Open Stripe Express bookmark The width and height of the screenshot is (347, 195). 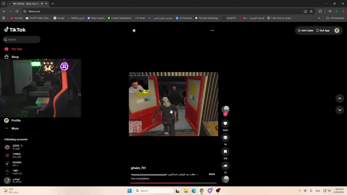tap(96, 18)
